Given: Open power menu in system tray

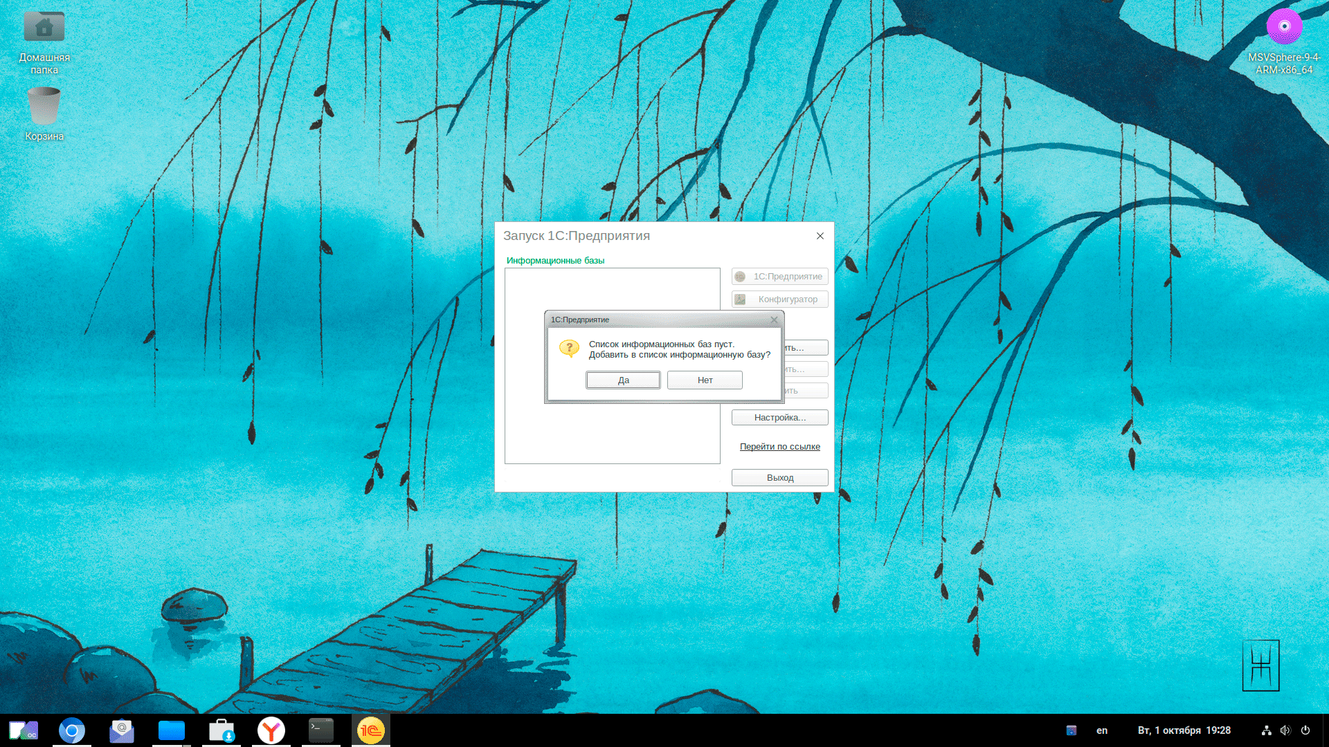Looking at the screenshot, I should tap(1305, 730).
